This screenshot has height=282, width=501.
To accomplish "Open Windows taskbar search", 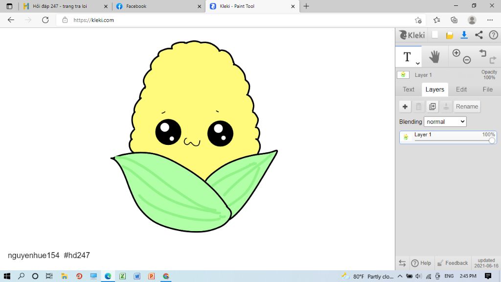I will (x=21, y=276).
